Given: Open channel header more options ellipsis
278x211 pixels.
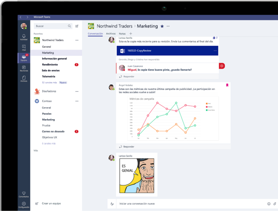Looking at the screenshot, I should 168,26.
